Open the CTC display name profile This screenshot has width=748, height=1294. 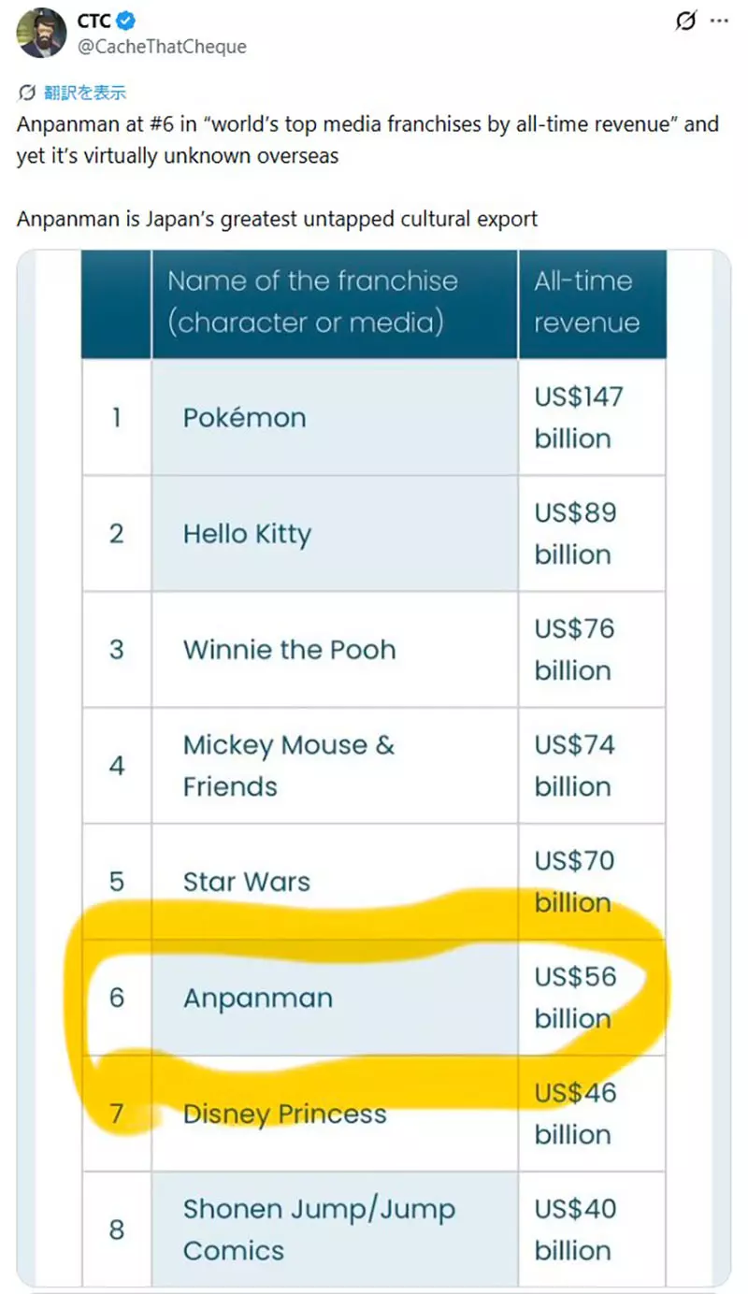point(94,21)
